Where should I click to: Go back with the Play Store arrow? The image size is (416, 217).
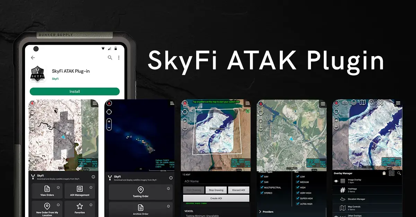(33, 57)
